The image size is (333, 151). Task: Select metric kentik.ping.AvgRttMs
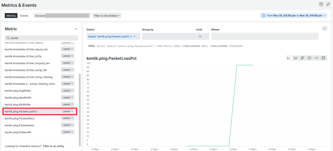click(x=18, y=91)
